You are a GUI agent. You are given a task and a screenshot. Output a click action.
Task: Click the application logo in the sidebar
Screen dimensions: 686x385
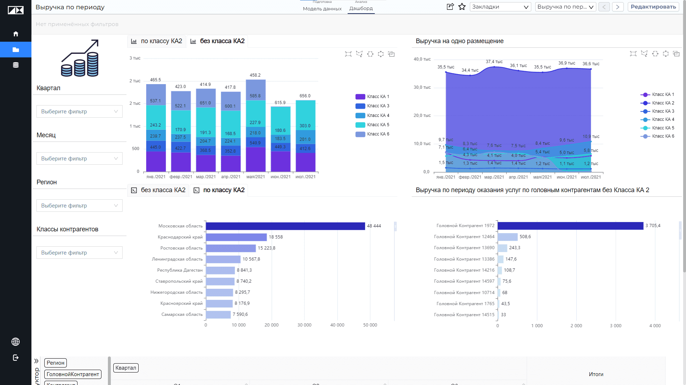coord(16,10)
